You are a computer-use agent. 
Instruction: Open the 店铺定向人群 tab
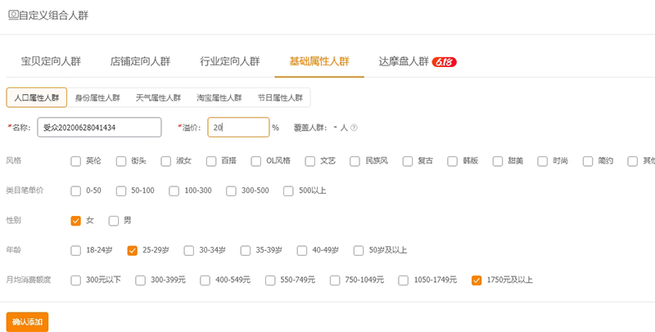140,61
